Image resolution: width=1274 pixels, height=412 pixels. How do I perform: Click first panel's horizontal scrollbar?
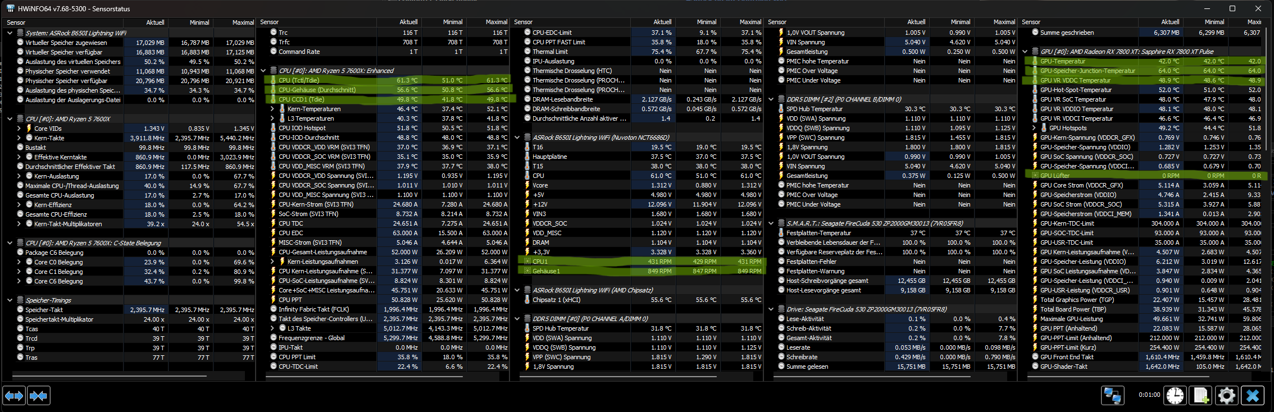(109, 376)
